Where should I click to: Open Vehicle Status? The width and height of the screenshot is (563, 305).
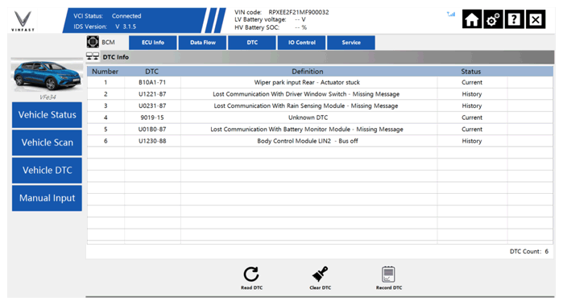[47, 115]
